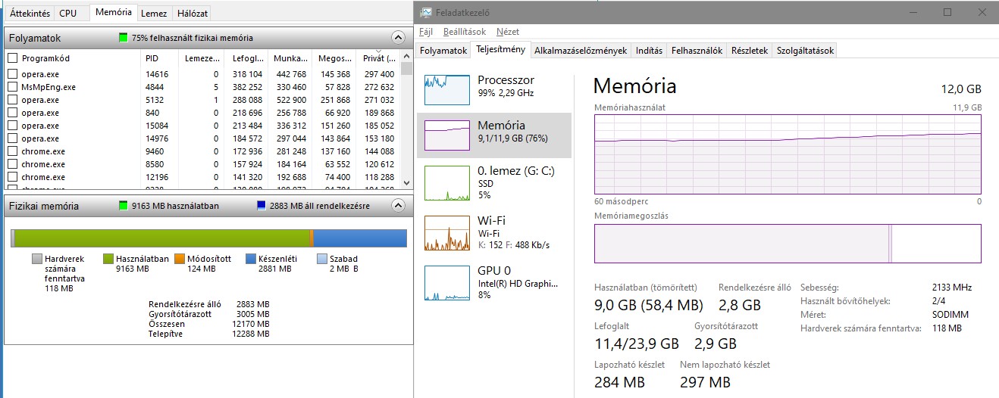Viewport: 999px width, 398px height.
Task: Select the 0. lemez (G: C:) graph thumbnail
Action: coord(447,182)
